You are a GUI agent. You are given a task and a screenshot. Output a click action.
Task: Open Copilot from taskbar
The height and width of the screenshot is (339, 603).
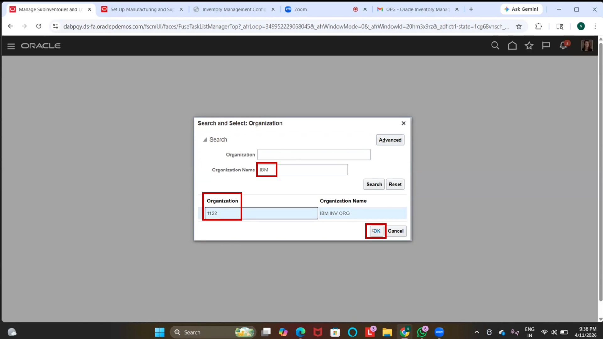click(283, 332)
